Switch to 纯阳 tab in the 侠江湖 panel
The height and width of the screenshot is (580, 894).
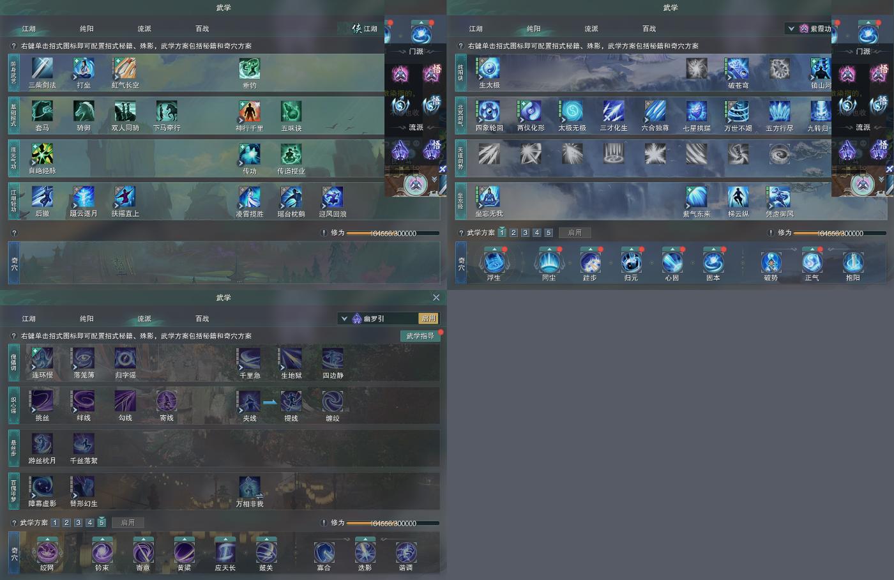(87, 29)
